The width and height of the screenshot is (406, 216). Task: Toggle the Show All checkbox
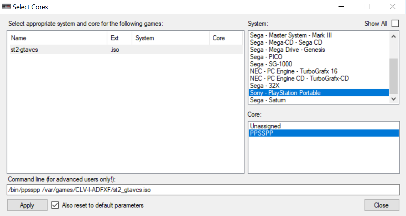395,23
